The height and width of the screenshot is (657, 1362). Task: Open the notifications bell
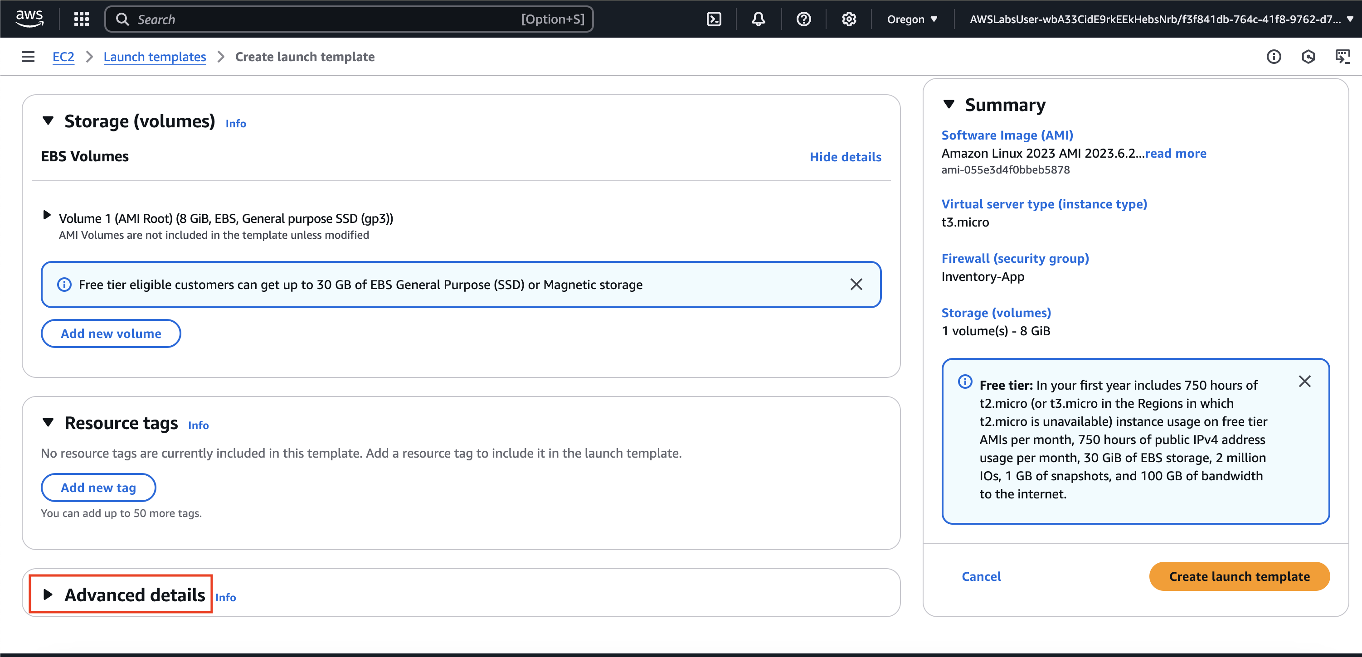click(758, 19)
